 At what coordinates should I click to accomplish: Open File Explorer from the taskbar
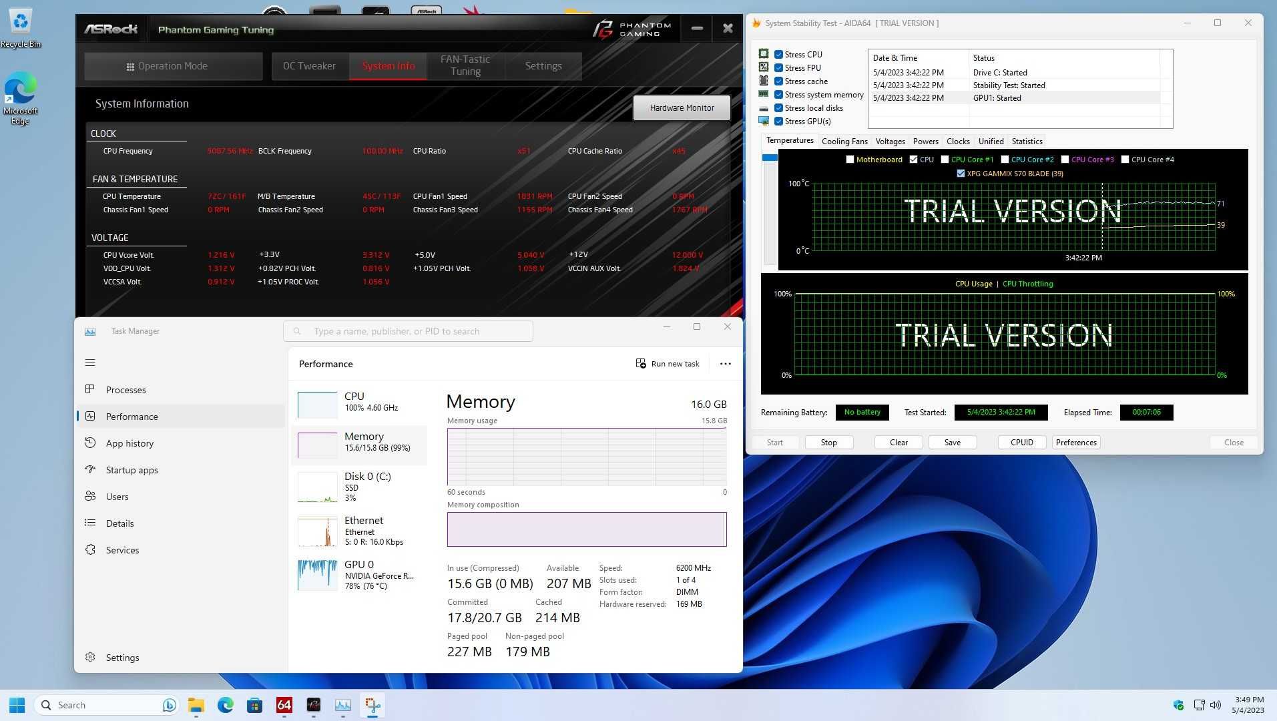point(196,705)
